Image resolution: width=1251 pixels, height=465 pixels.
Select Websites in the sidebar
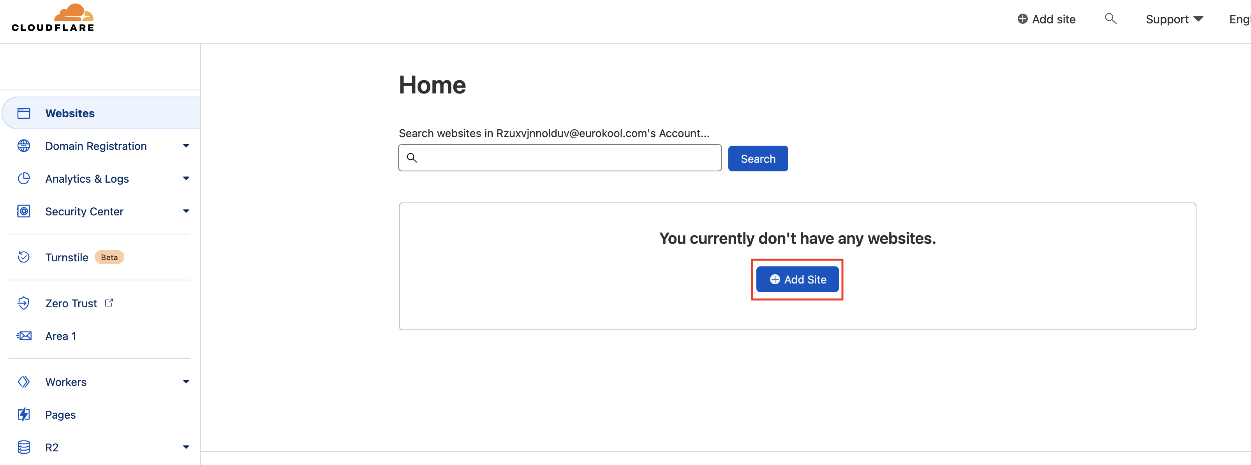point(70,113)
